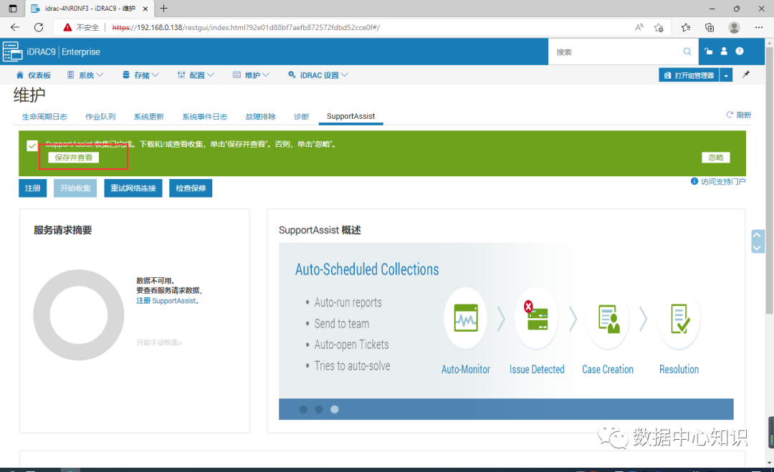The height and width of the screenshot is (472, 774).
Task: Open a new browser tab
Action: point(164,9)
